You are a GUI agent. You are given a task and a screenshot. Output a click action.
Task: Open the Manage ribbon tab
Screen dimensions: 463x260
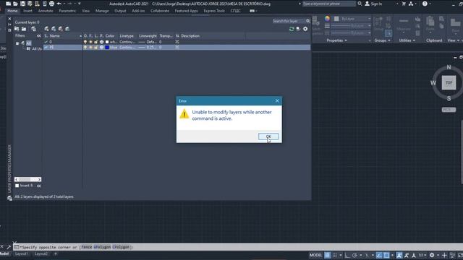tap(102, 11)
